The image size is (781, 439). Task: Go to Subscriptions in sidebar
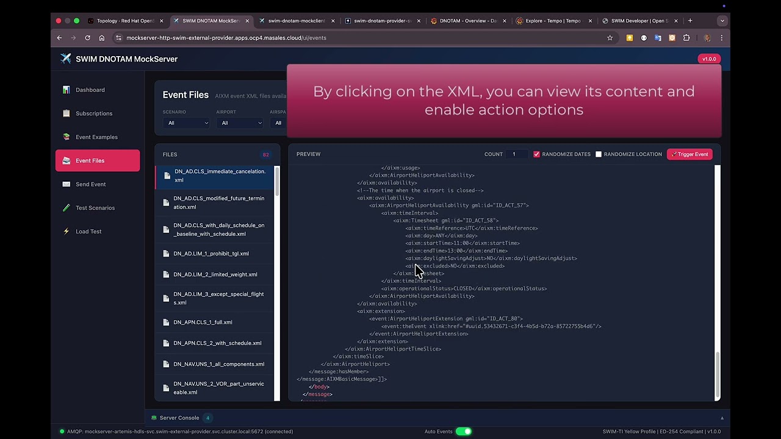pyautogui.click(x=98, y=113)
